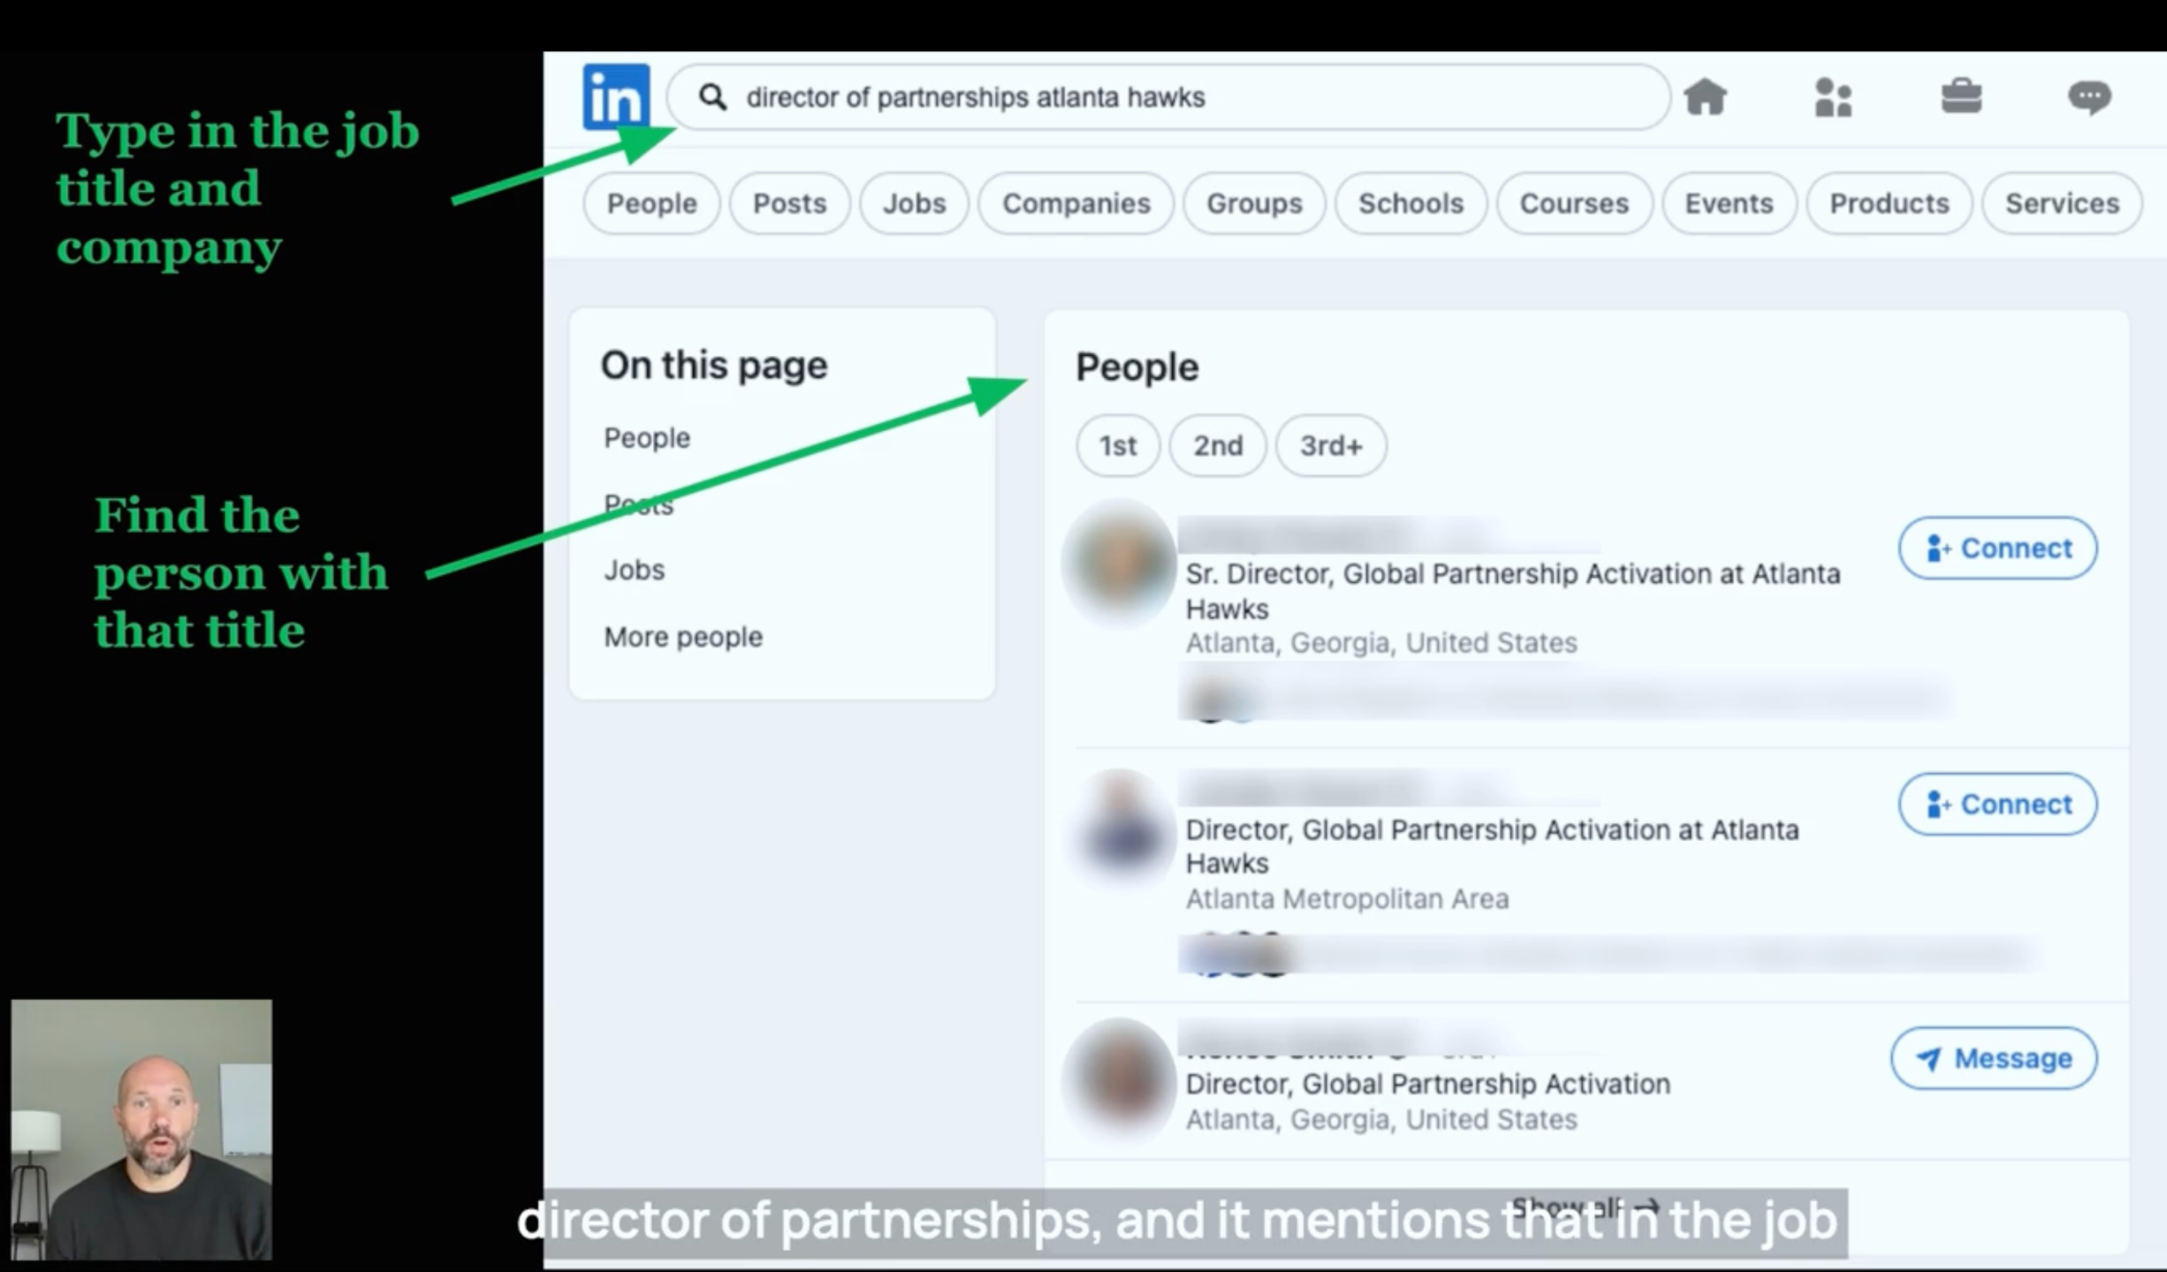
Task: Jump to People in On this page
Action: (x=647, y=437)
